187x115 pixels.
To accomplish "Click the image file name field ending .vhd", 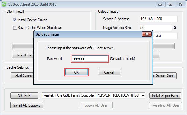I will [165, 36].
